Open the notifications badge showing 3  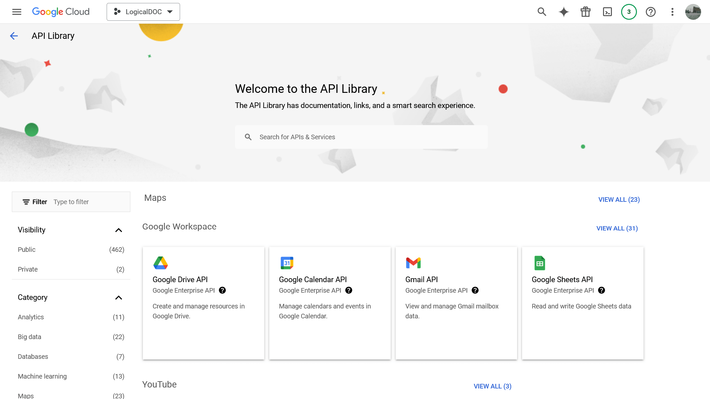click(x=629, y=12)
